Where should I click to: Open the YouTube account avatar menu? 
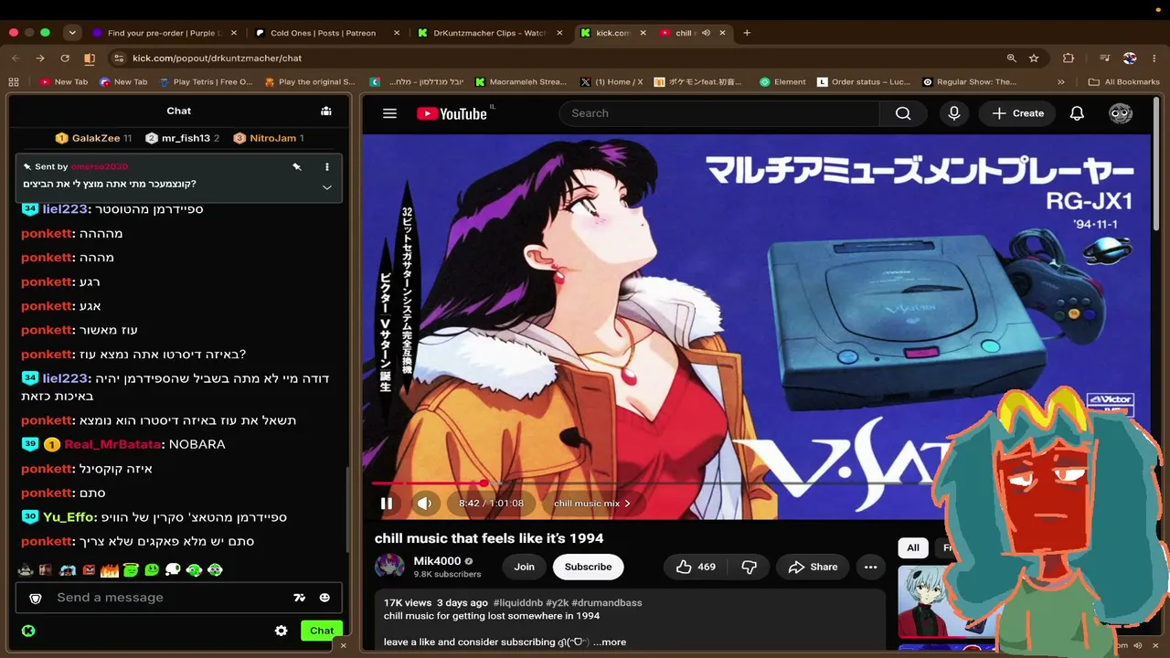pyautogui.click(x=1121, y=113)
